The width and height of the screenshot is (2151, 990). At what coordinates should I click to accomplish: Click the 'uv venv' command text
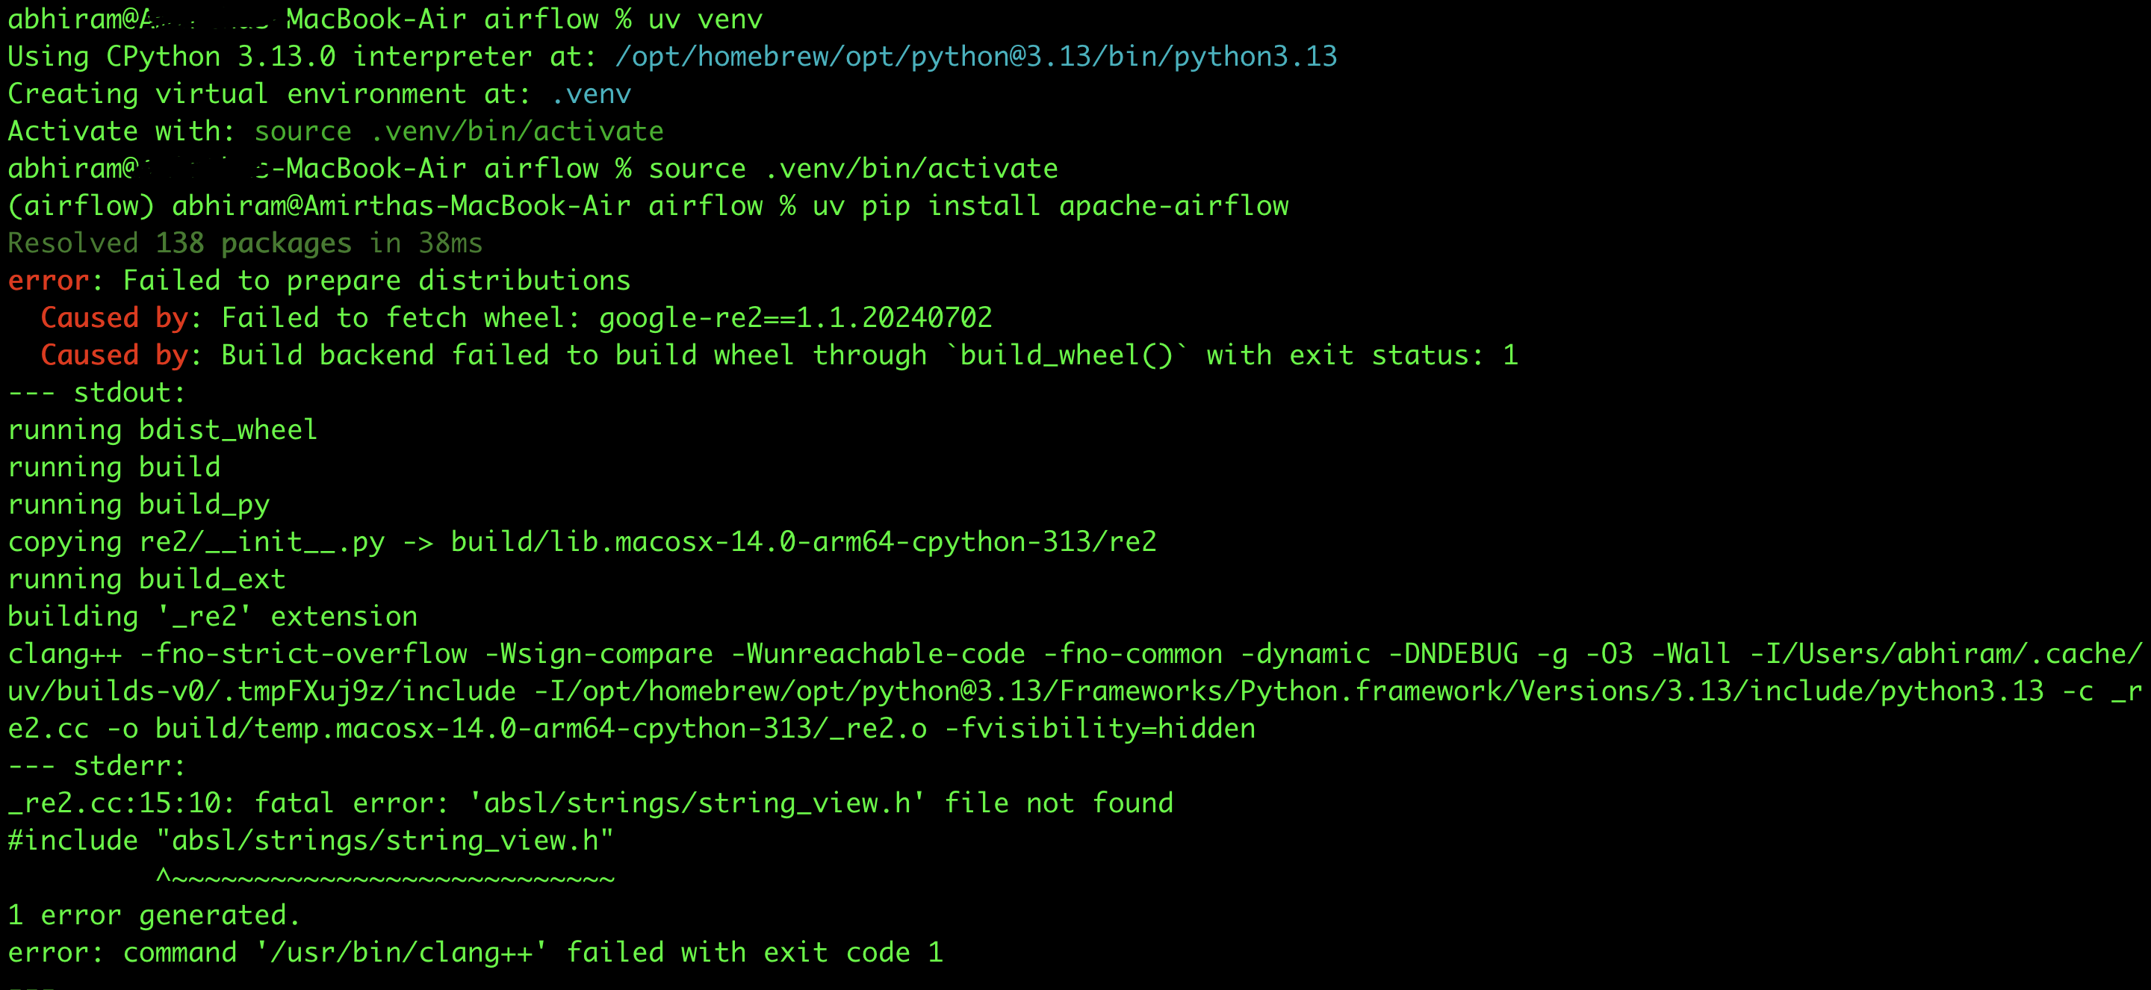(705, 19)
